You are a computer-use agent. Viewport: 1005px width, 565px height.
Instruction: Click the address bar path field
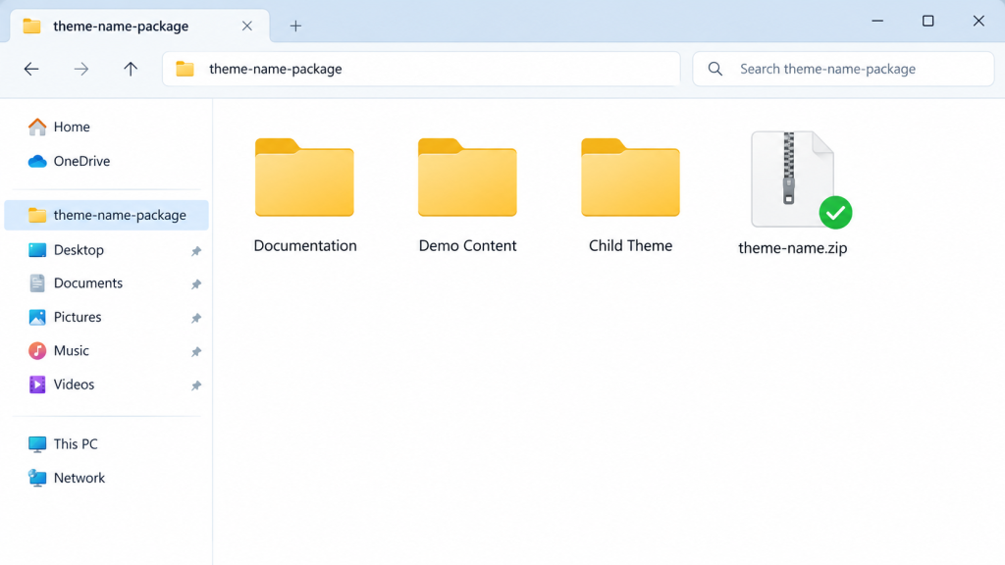[421, 69]
